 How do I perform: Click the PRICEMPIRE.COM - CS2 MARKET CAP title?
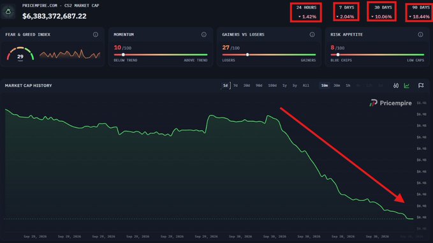click(61, 6)
